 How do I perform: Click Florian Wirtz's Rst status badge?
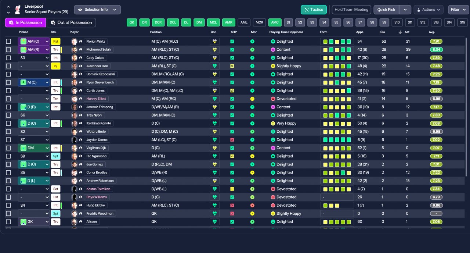55,41
